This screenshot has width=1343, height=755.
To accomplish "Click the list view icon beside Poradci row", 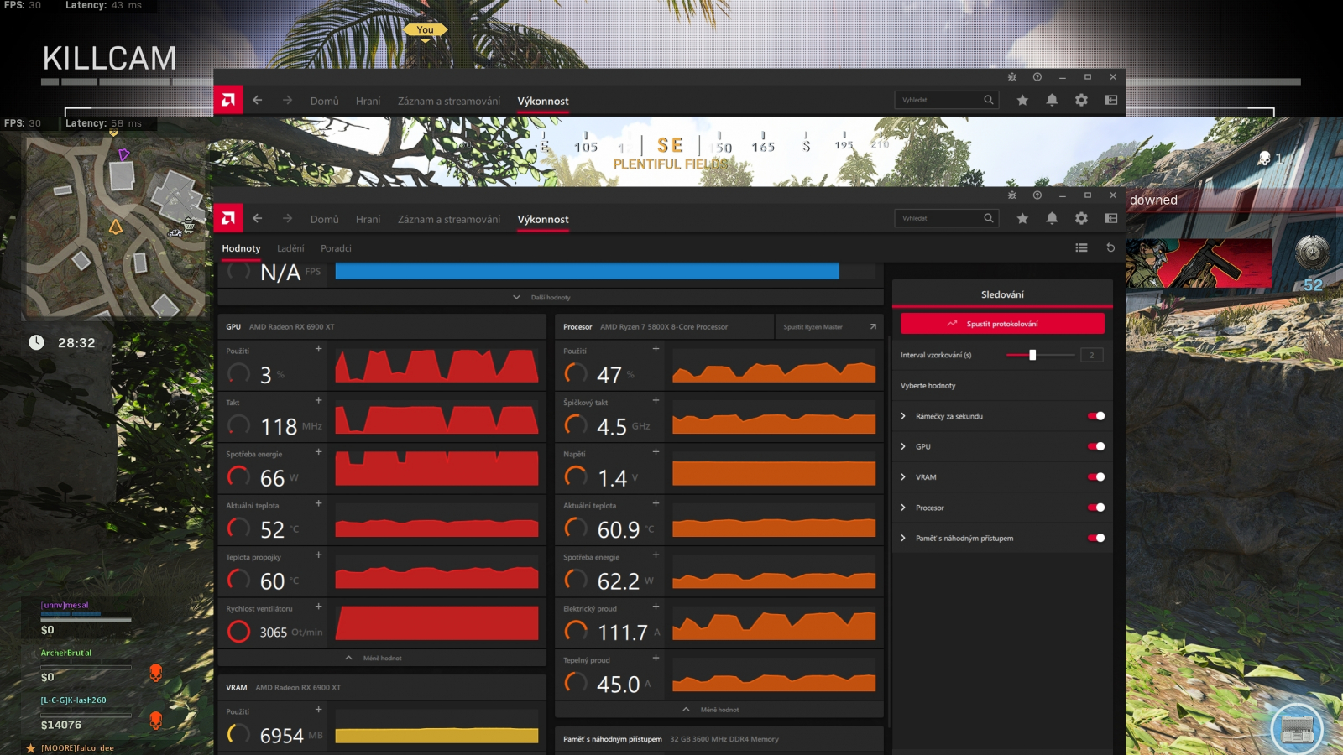I will 1081,247.
